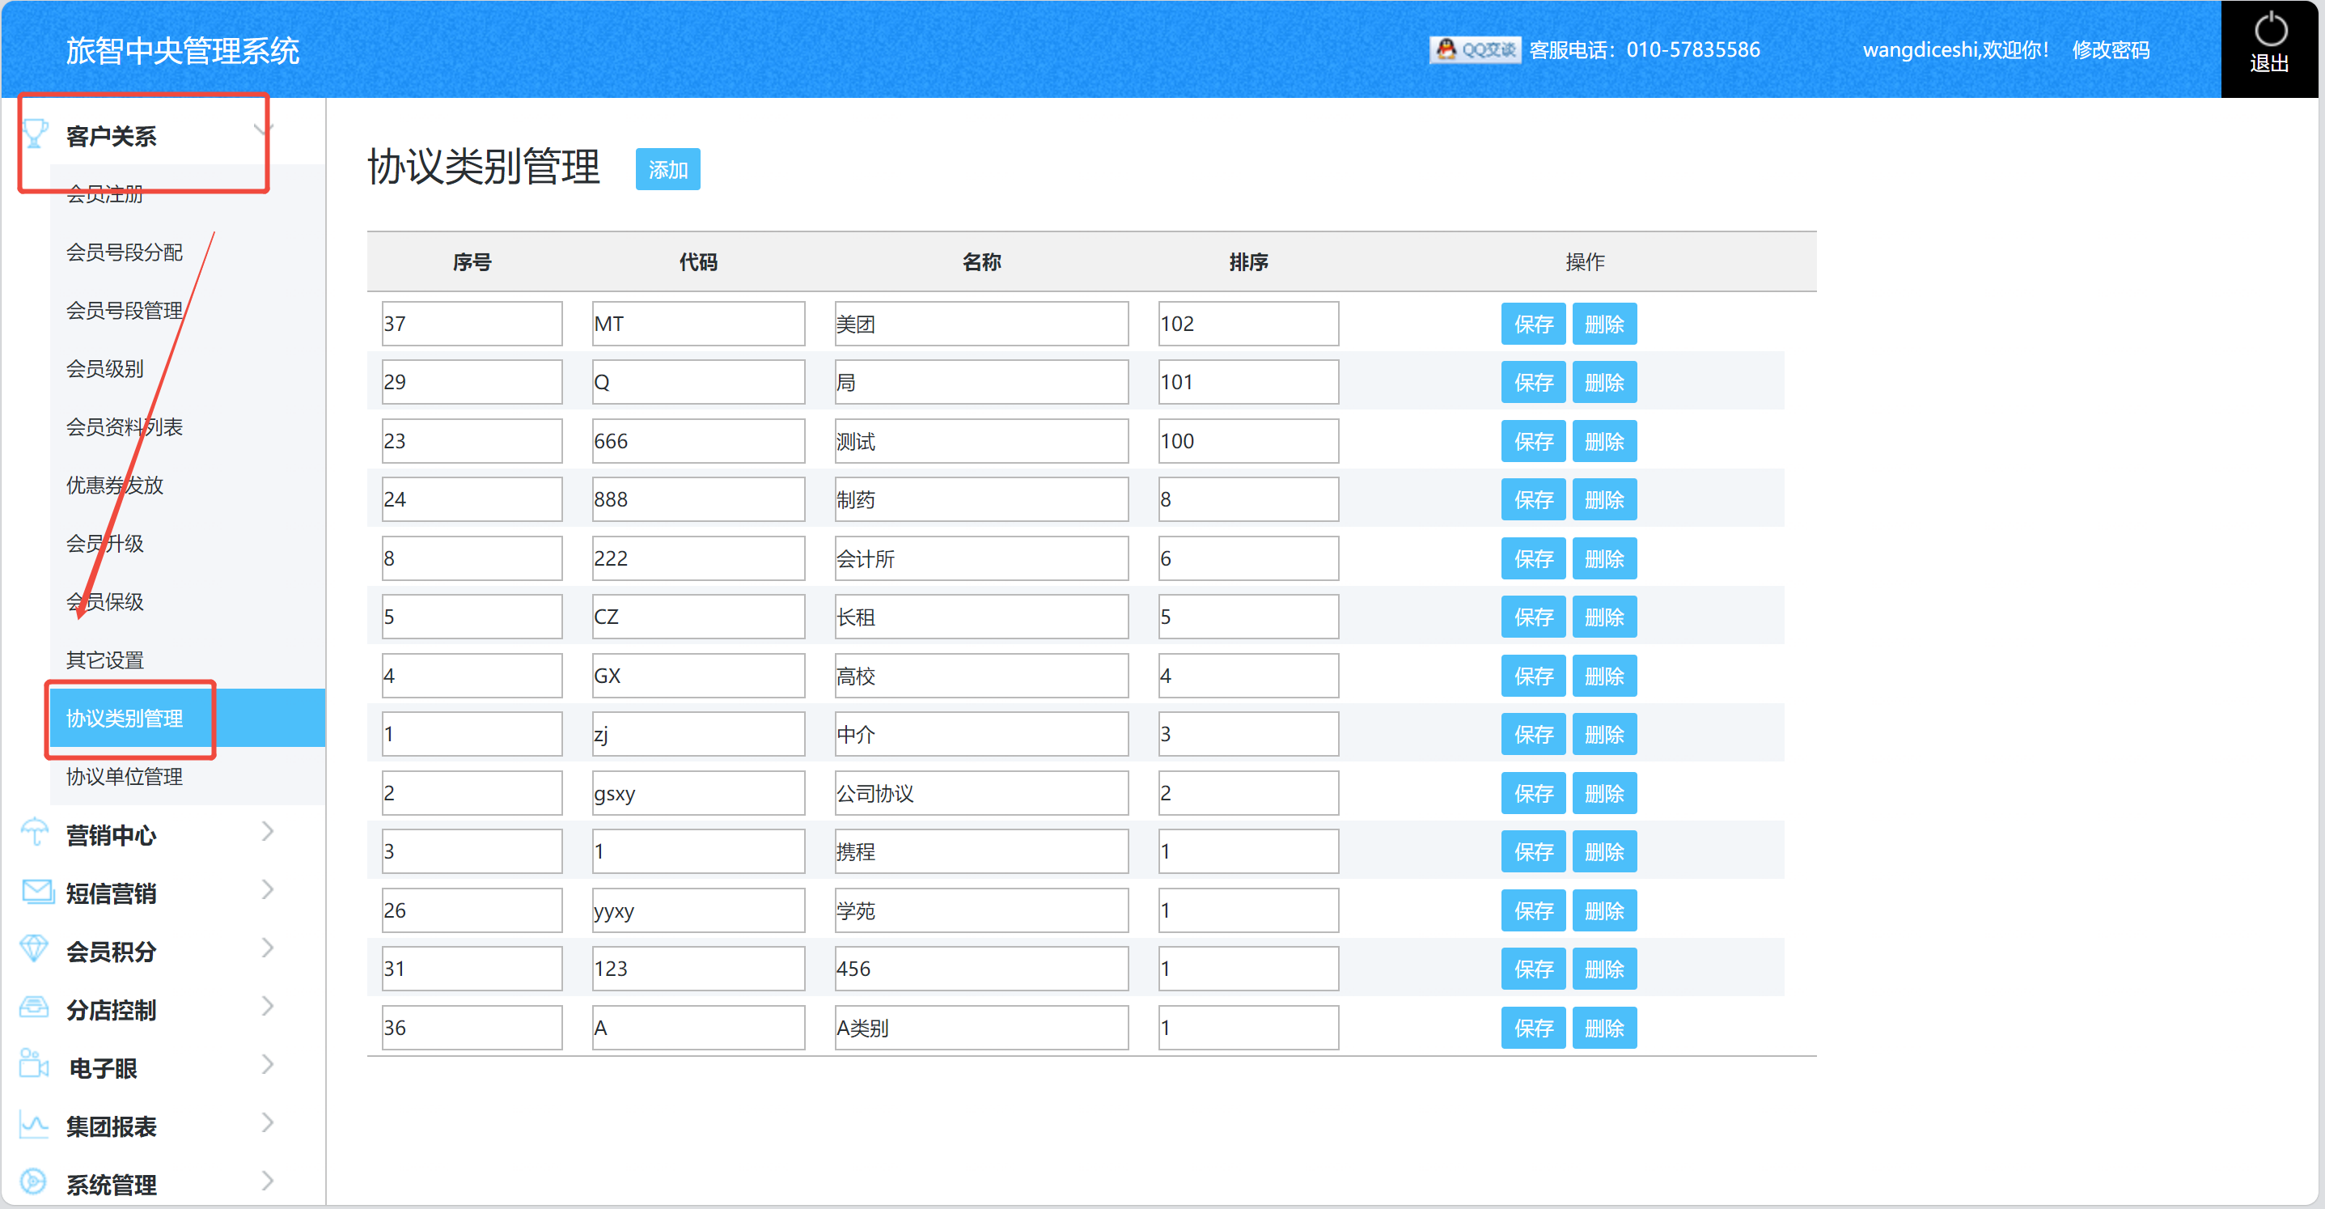Click the name field containing 局
The height and width of the screenshot is (1209, 2325).
(981, 383)
